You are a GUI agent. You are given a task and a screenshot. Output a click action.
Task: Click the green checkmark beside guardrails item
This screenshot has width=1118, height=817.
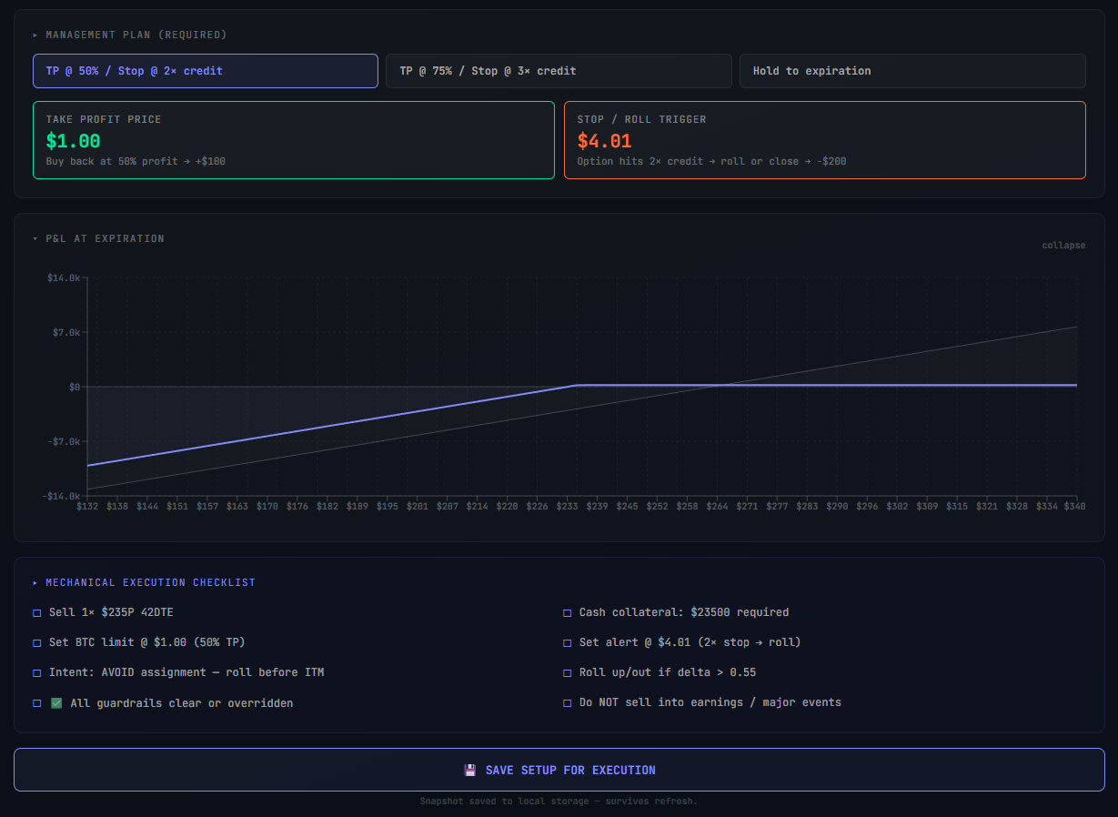pyautogui.click(x=55, y=702)
